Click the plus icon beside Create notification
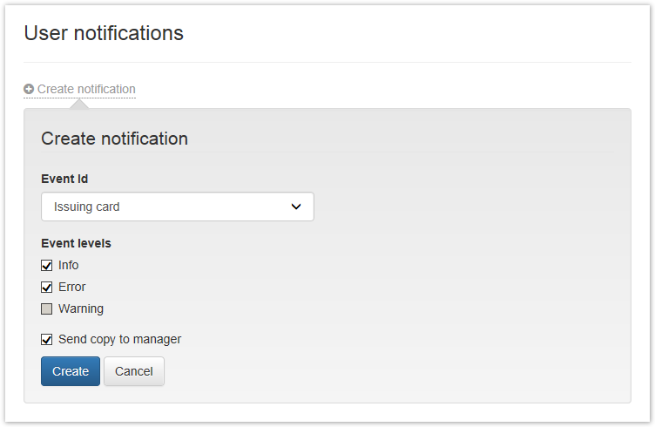The width and height of the screenshot is (655, 427). point(29,89)
